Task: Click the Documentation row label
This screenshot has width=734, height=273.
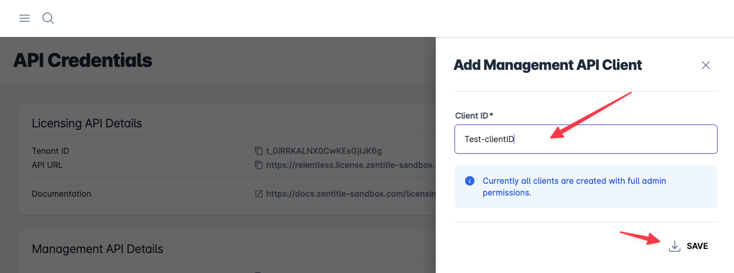Action: [62, 193]
